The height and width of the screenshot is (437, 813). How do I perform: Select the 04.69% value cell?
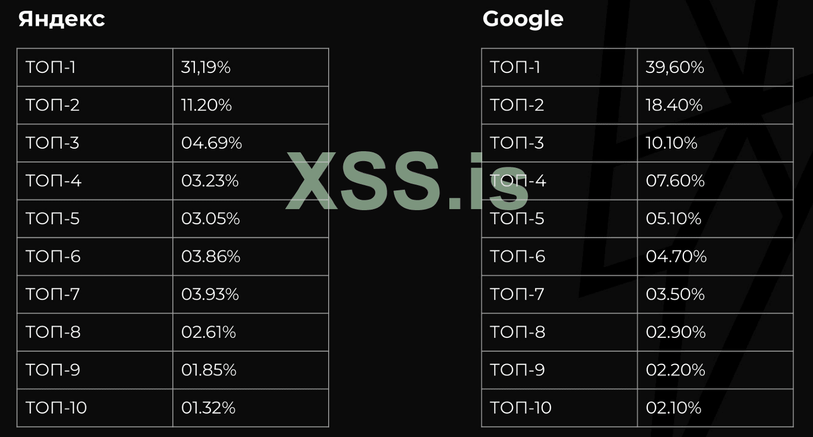(212, 143)
